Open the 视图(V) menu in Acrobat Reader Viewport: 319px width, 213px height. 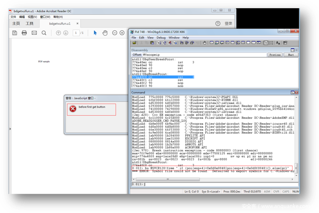pyautogui.click(x=32, y=17)
